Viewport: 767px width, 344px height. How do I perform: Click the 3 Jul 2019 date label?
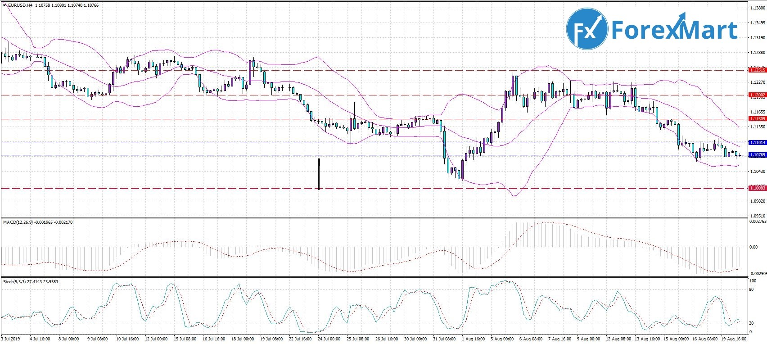point(11,339)
